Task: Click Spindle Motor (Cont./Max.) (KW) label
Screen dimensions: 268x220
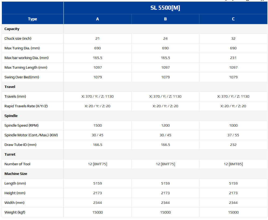Action: 31,135
